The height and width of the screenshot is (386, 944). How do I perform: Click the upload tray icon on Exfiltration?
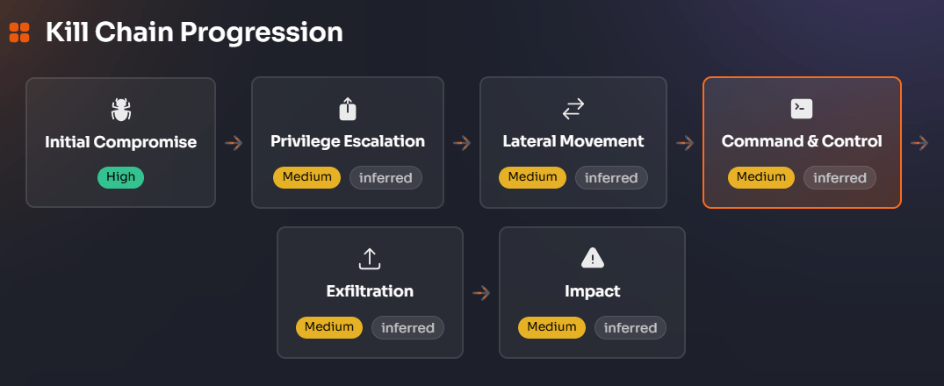[370, 259]
